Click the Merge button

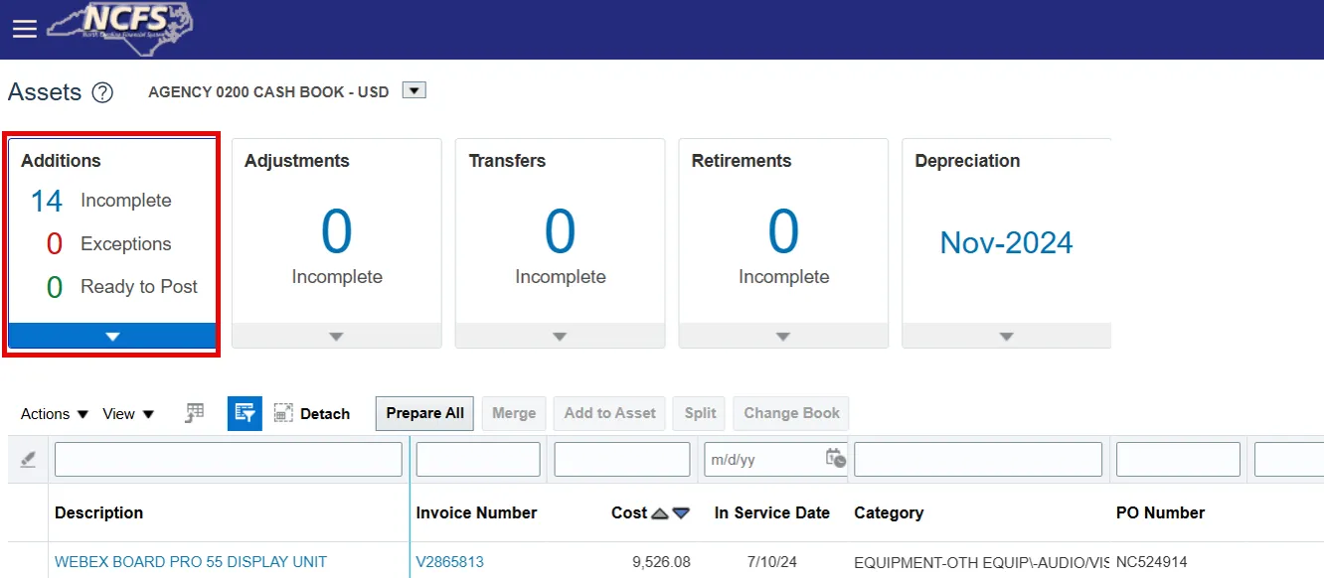pyautogui.click(x=514, y=413)
